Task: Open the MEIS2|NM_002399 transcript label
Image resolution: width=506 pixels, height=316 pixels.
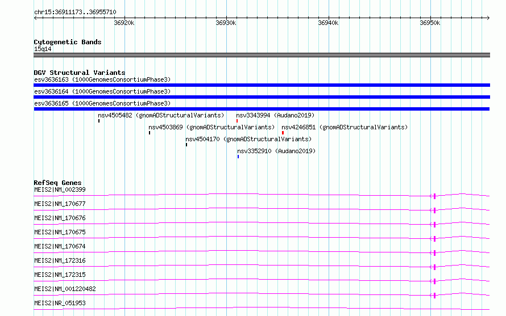Action: (x=60, y=189)
